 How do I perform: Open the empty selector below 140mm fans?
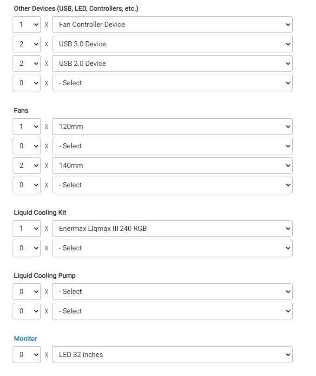point(172,185)
